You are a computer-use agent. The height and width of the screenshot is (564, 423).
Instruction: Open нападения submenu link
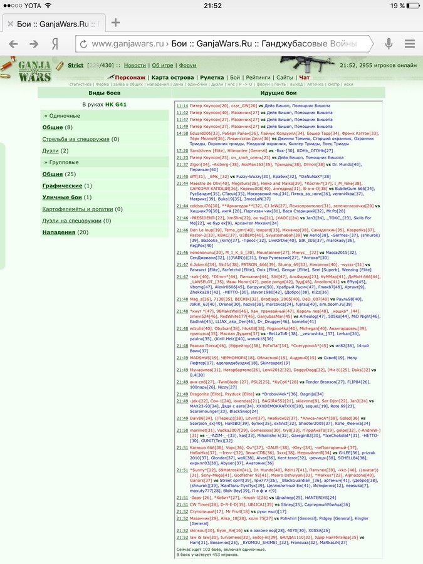tap(157, 84)
